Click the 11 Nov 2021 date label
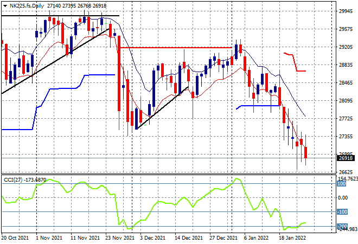The image size is (358, 244). click(85, 238)
